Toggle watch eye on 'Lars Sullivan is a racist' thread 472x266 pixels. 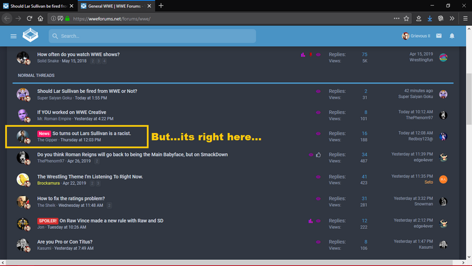(x=318, y=134)
